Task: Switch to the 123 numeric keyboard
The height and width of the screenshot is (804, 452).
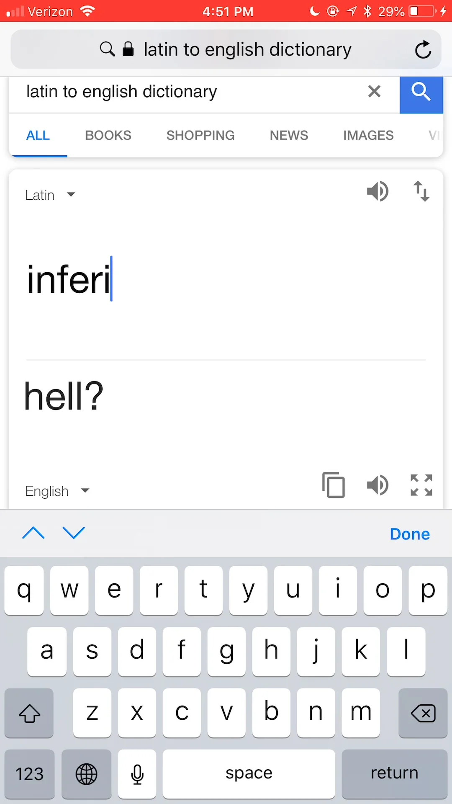Action: click(x=29, y=774)
